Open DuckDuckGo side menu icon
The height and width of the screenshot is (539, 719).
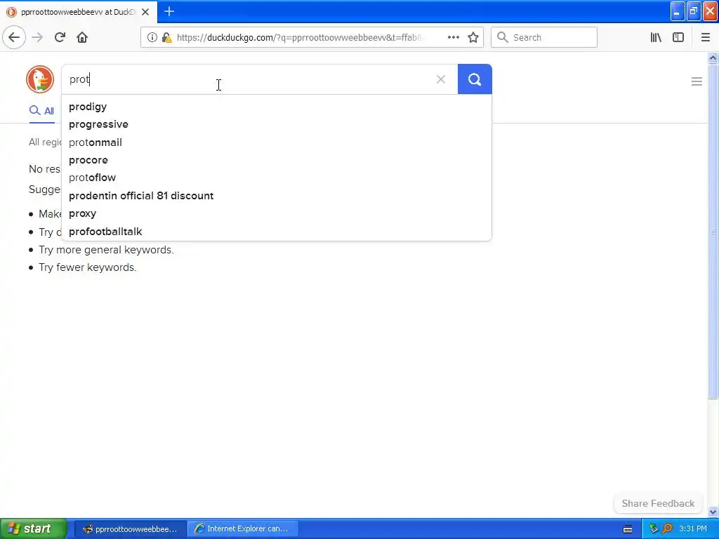click(697, 81)
